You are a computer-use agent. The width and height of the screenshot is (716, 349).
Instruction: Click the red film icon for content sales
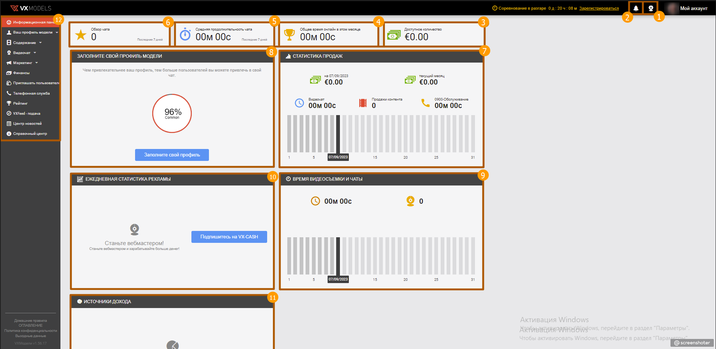(362, 103)
